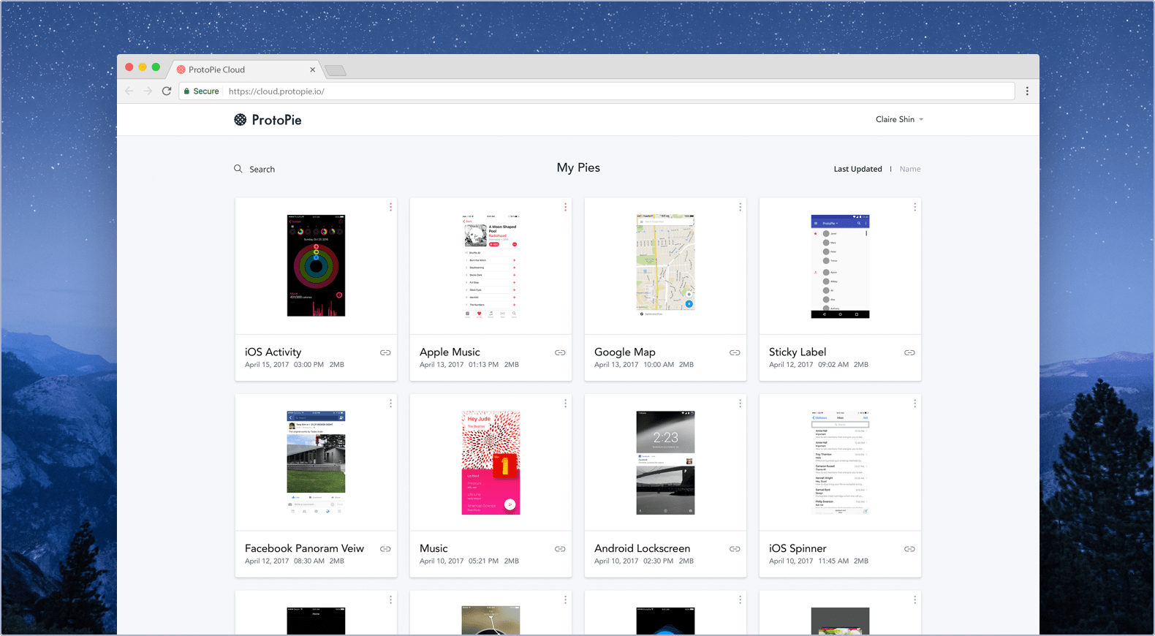
Task: Copy the share link for Google Map
Action: [x=735, y=352]
